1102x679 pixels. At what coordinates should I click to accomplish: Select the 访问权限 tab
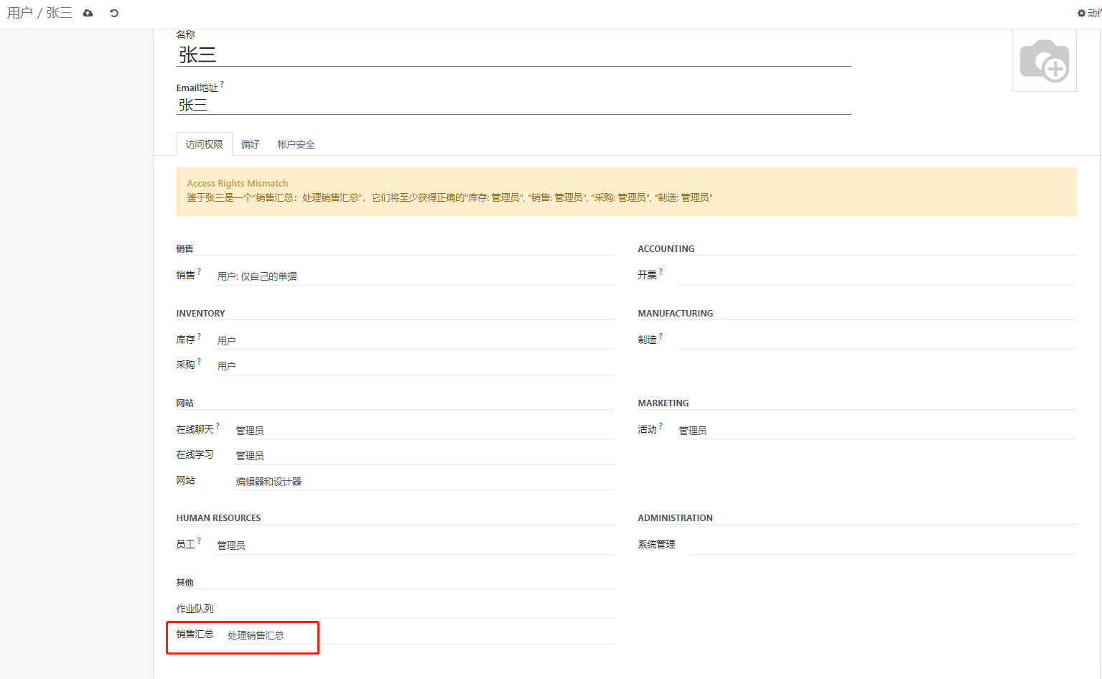click(x=204, y=144)
